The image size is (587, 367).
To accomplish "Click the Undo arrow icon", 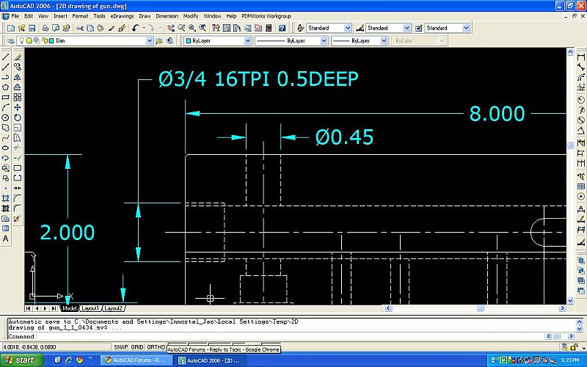I will point(136,28).
